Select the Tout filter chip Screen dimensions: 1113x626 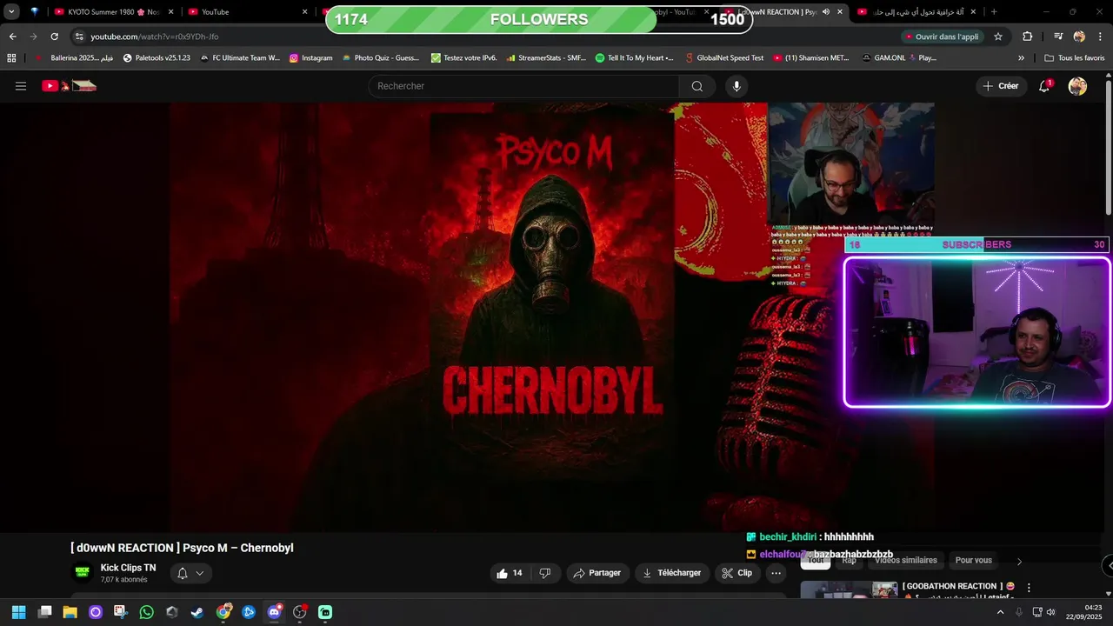(816, 561)
